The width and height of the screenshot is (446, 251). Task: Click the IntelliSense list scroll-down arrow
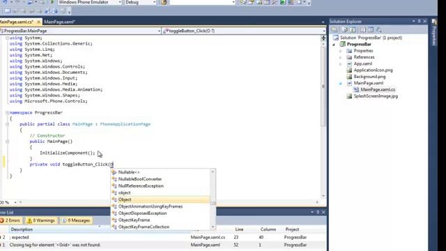pyautogui.click(x=213, y=227)
